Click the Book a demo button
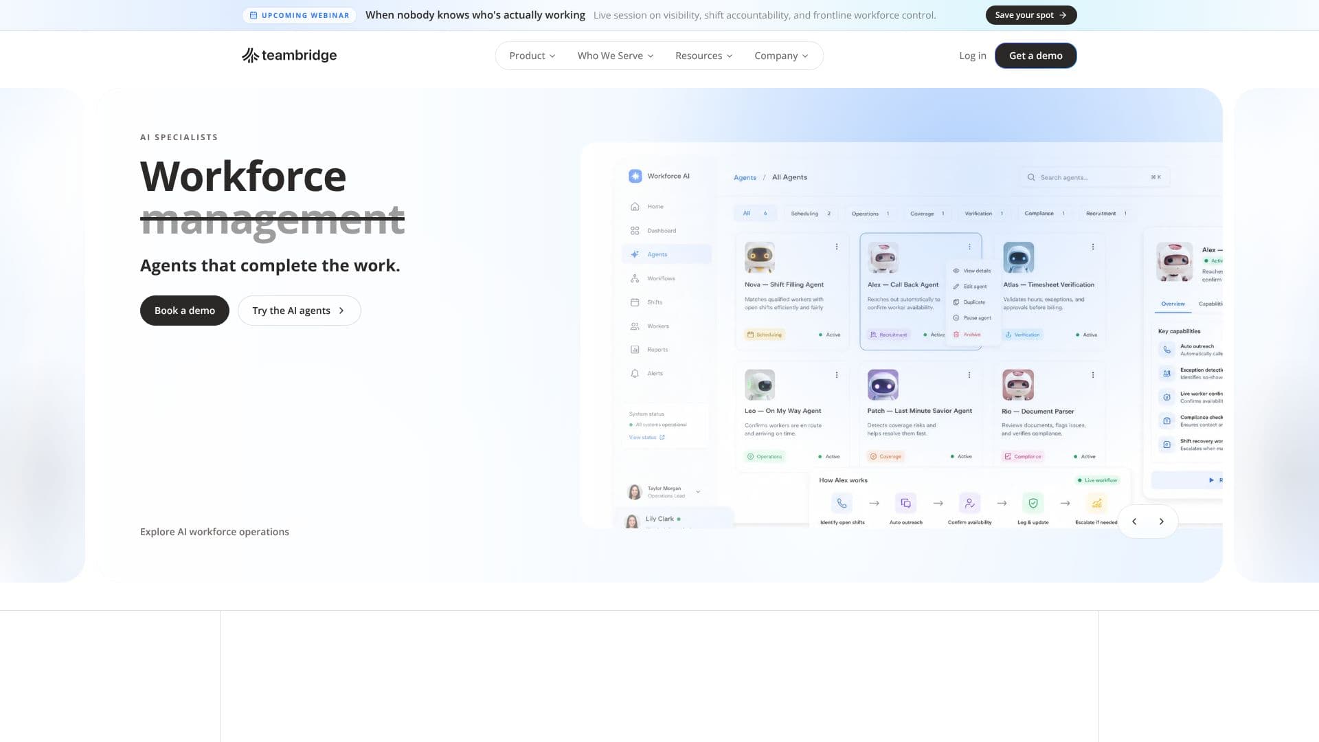The image size is (1319, 742). (x=185, y=311)
